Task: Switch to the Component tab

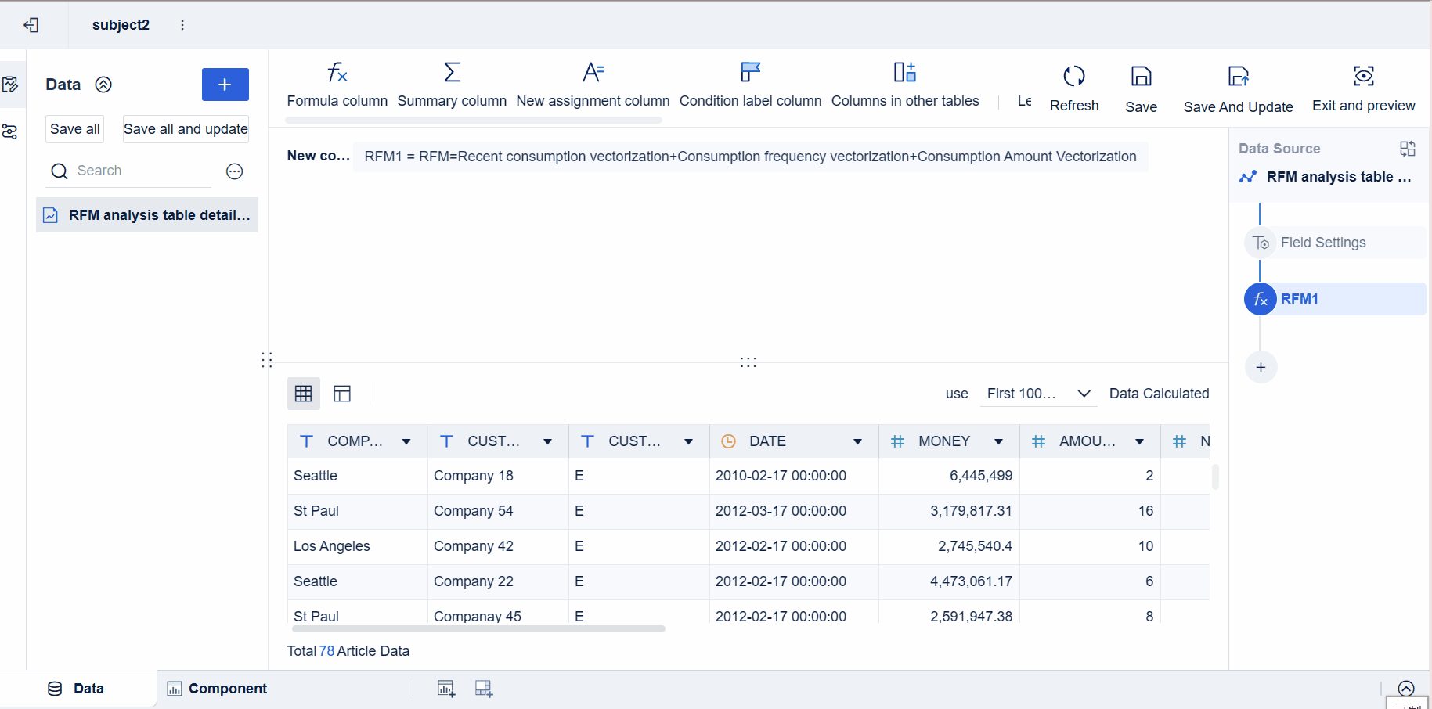Action: pos(217,689)
